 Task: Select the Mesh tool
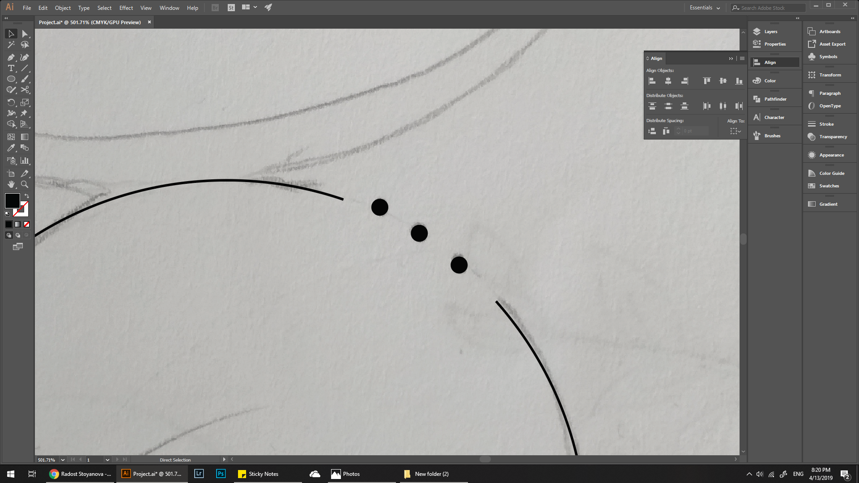[x=11, y=137]
